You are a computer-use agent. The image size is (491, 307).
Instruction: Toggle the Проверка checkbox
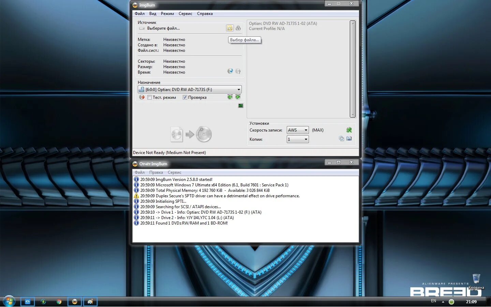click(185, 97)
